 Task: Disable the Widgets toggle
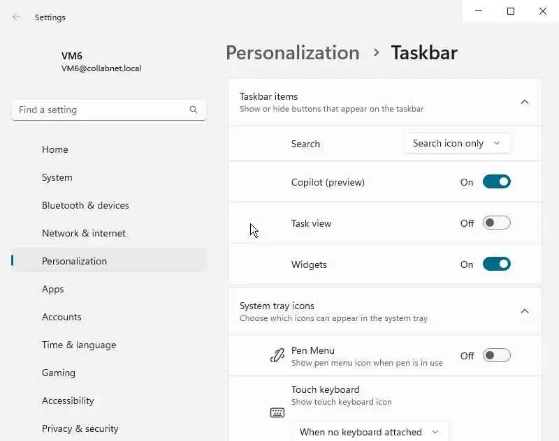pos(497,264)
